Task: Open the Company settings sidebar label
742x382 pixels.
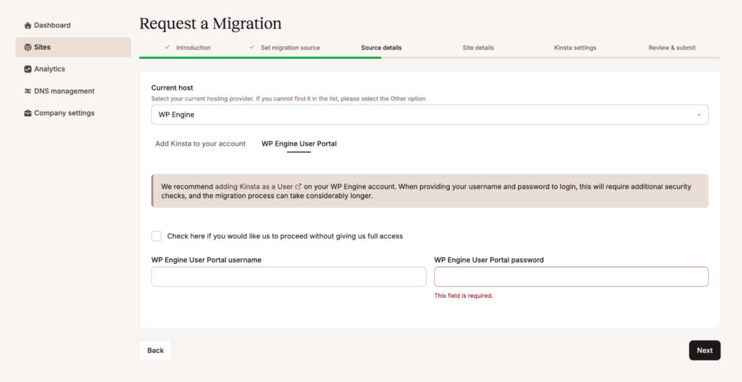Action: coord(64,113)
